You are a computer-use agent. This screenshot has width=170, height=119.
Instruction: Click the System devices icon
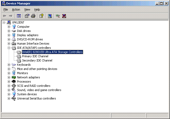point(14,94)
